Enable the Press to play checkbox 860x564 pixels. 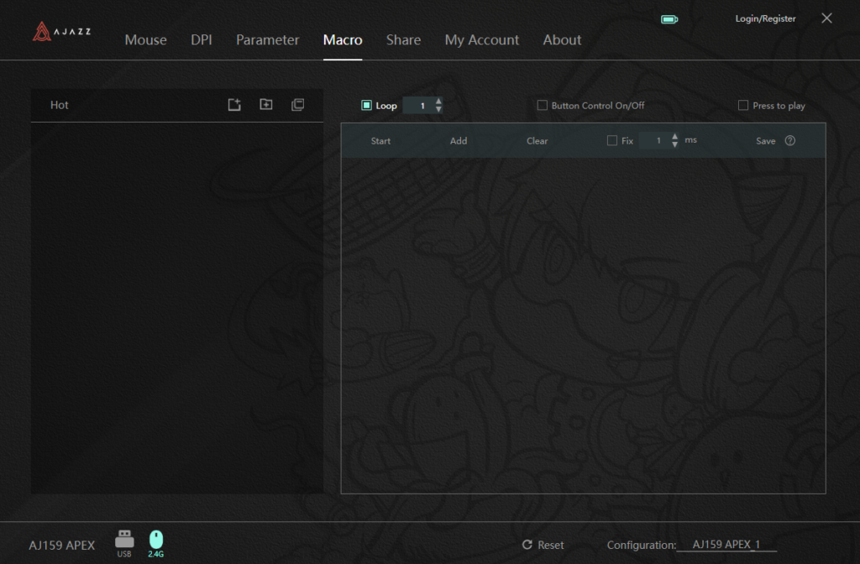click(x=743, y=106)
